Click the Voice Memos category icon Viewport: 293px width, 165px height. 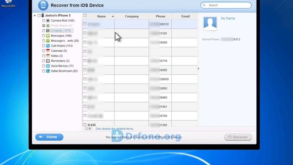[48, 66]
